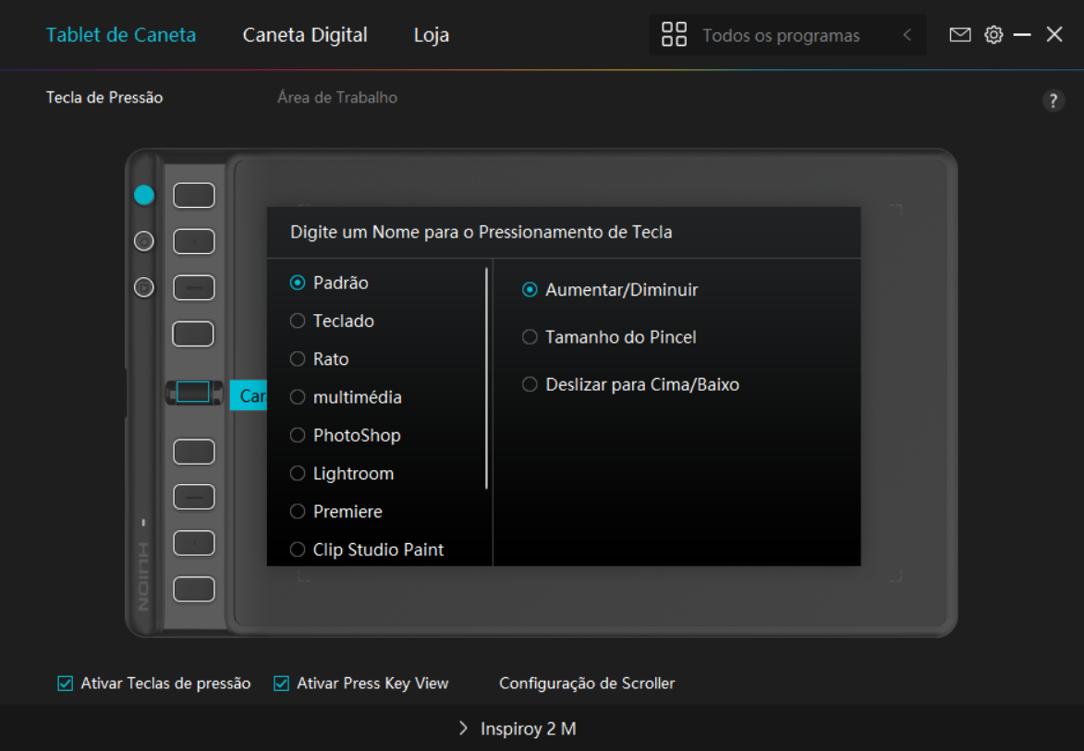1084x751 pixels.
Task: Go to the Loja store tab
Action: [432, 35]
